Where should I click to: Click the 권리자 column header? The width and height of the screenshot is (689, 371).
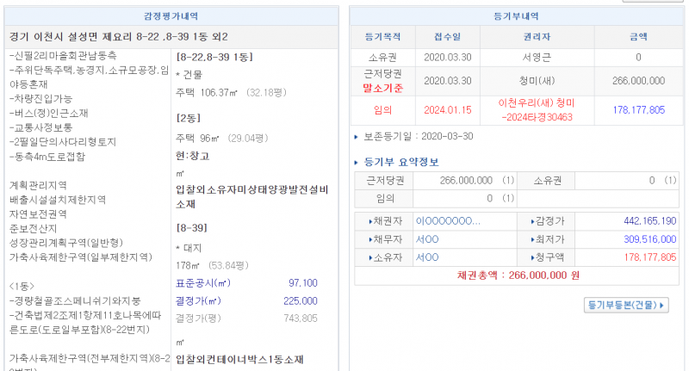(x=536, y=38)
